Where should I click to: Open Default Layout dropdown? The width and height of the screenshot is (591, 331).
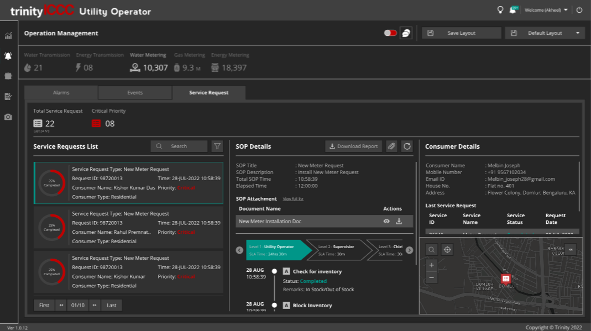545,33
